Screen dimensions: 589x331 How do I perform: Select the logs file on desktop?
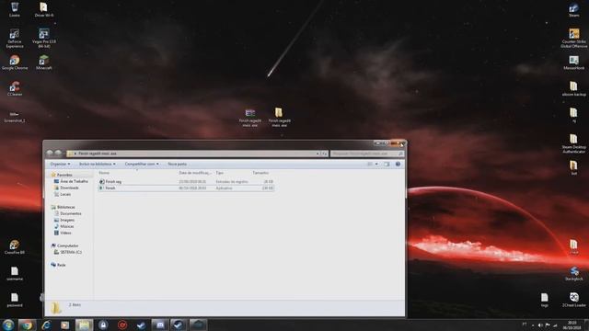544,300
